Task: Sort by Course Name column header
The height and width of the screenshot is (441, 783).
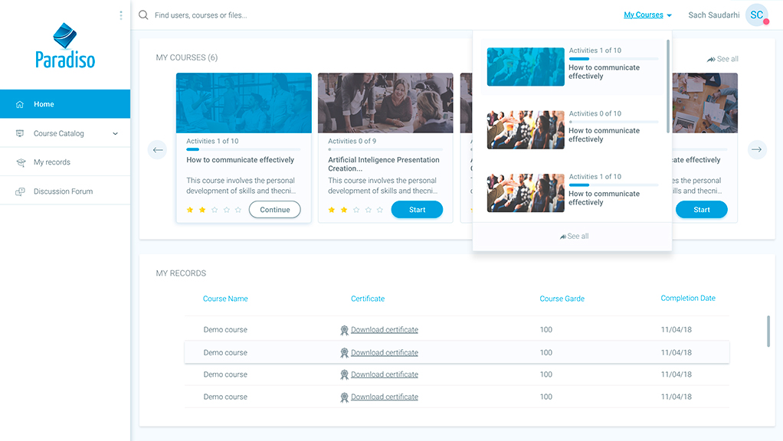Action: coord(225,299)
